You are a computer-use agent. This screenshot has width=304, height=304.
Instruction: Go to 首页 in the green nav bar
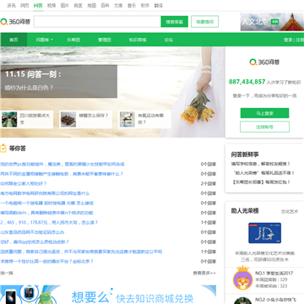pyautogui.click(x=14, y=40)
